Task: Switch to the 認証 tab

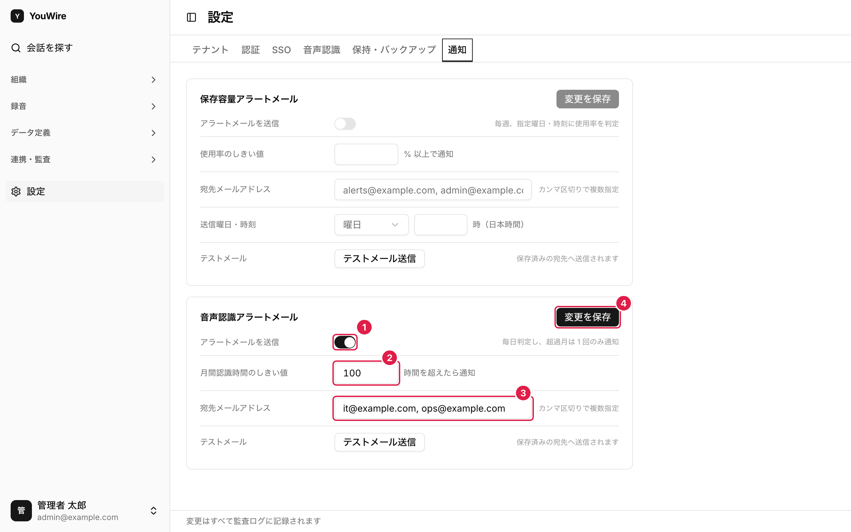Action: (250, 50)
